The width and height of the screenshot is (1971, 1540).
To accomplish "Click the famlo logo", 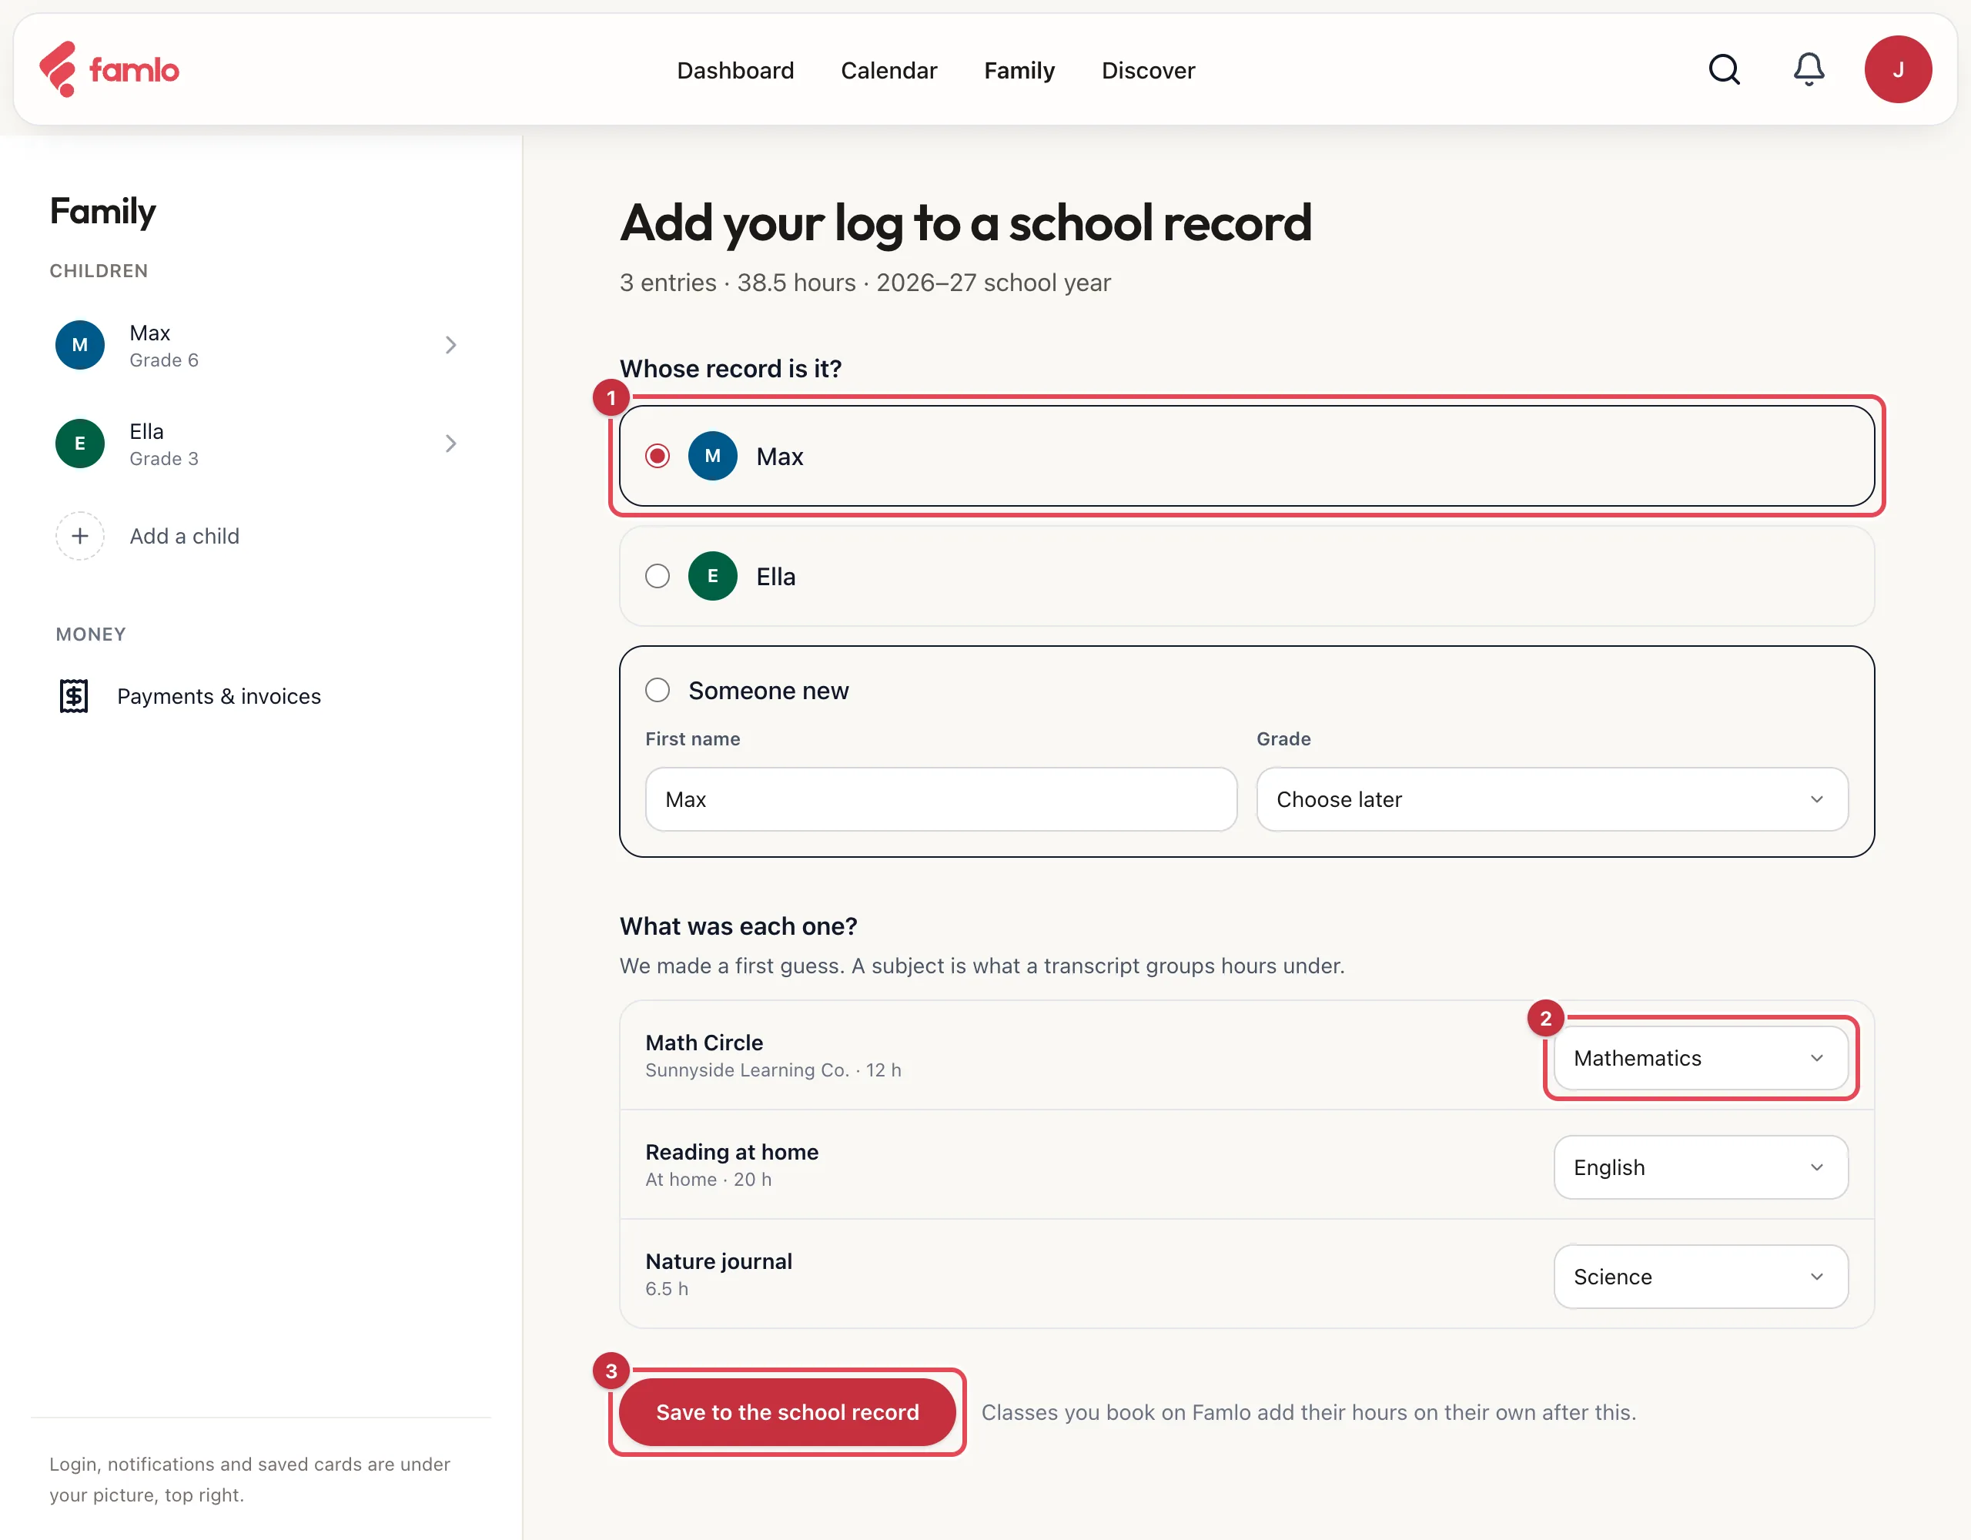I will 109,69.
